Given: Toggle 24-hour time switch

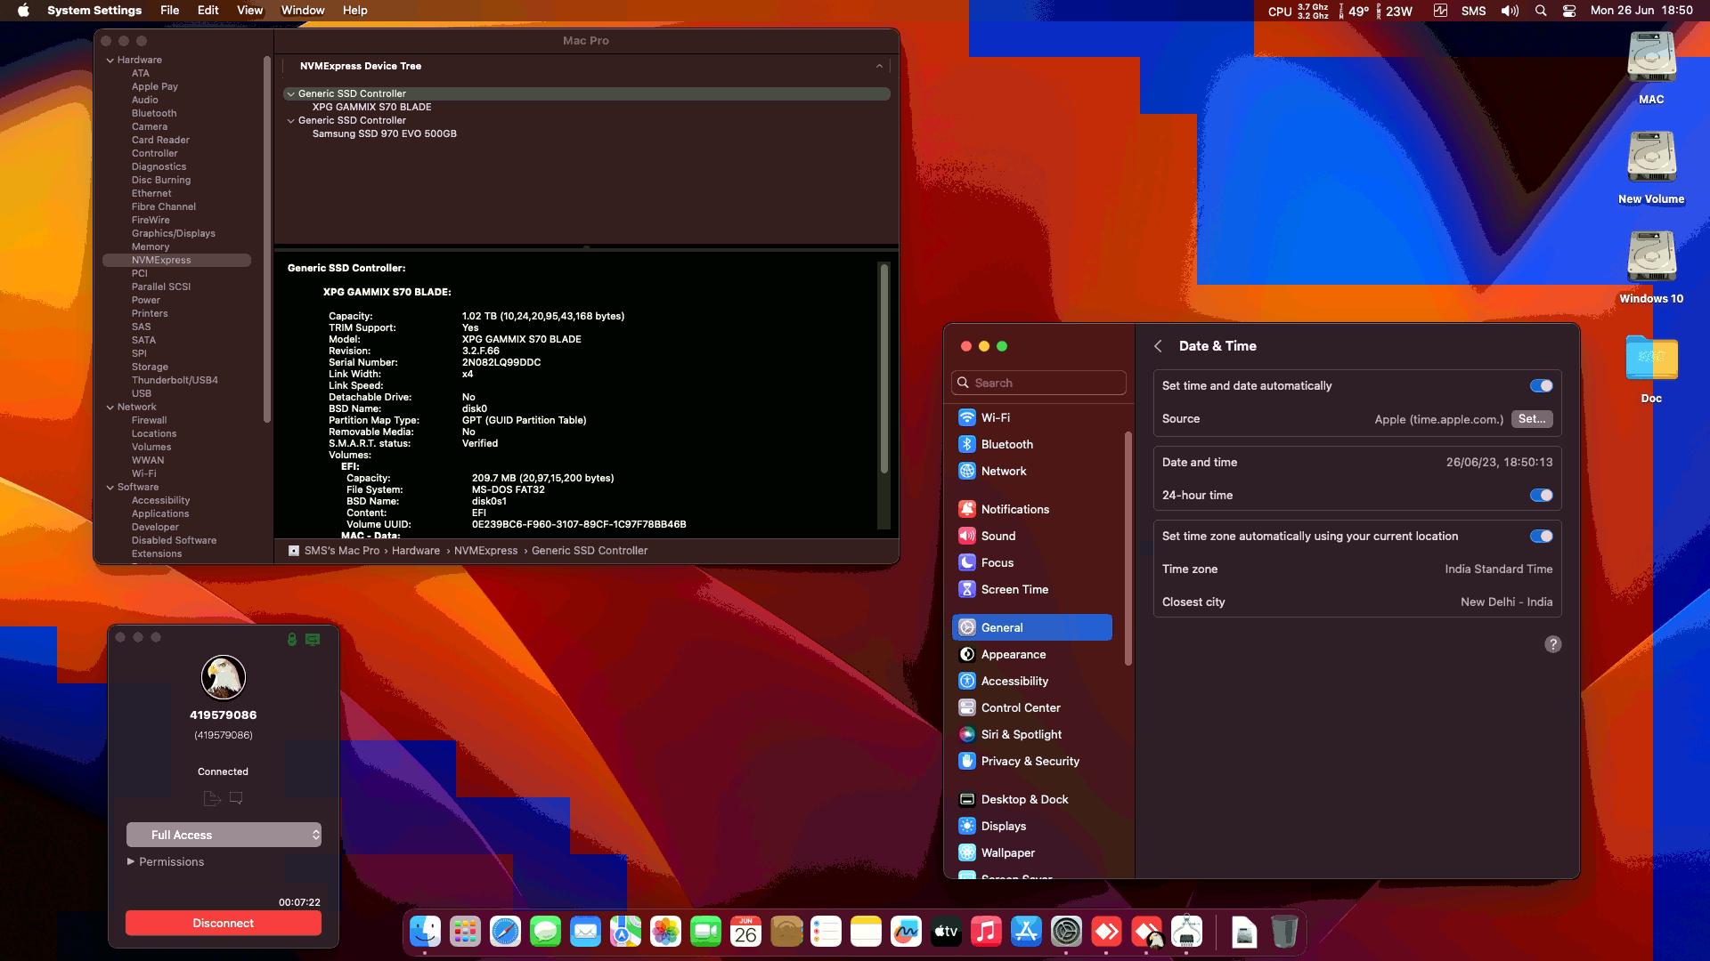Looking at the screenshot, I should (x=1541, y=495).
